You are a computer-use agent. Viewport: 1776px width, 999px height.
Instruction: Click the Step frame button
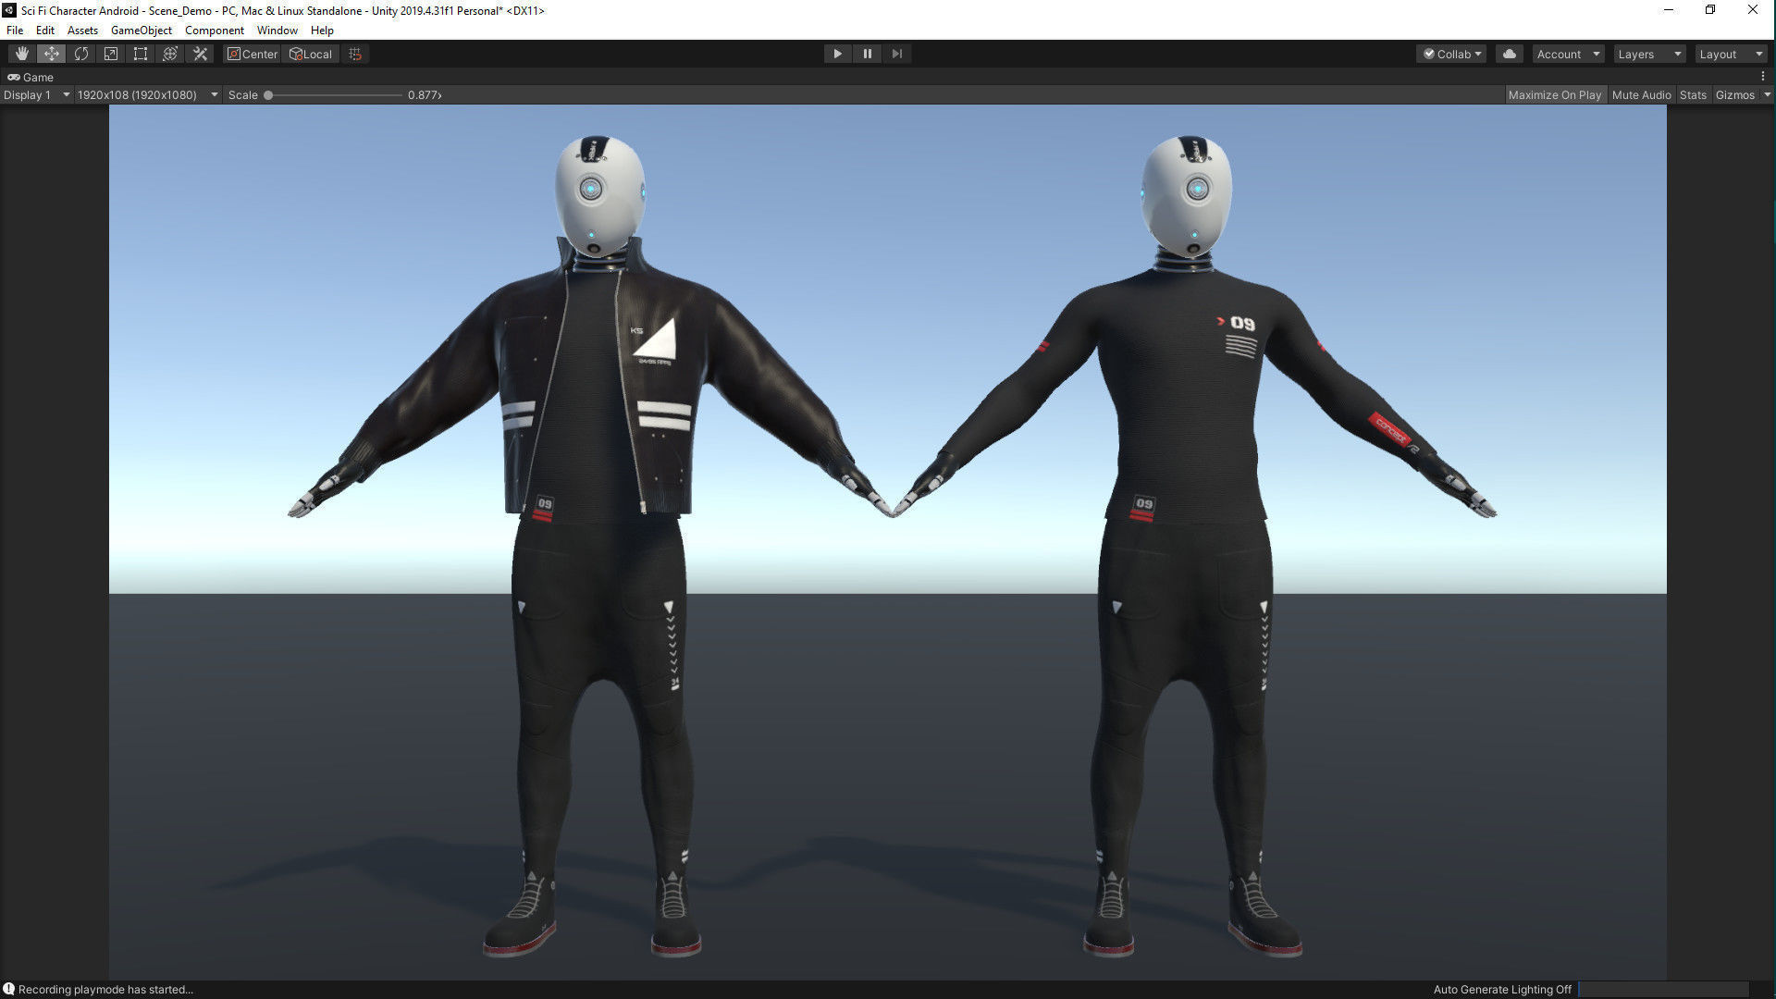(x=896, y=54)
